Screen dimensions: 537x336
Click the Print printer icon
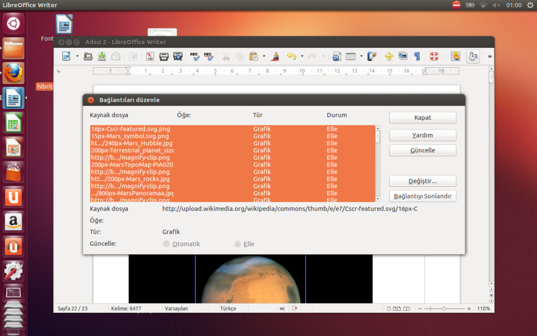tap(164, 56)
